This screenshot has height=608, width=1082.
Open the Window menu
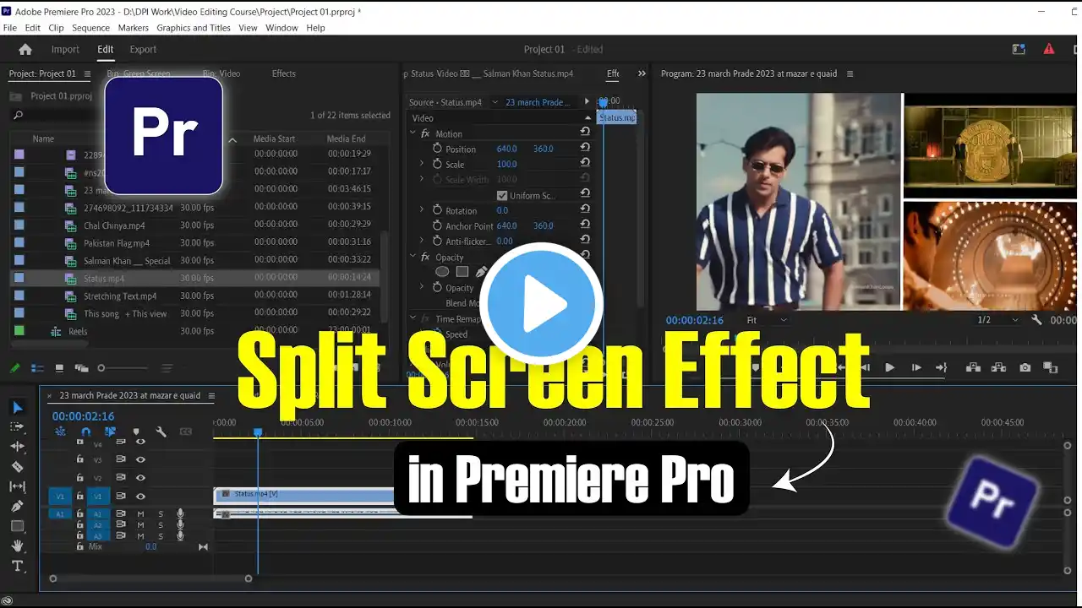281,28
